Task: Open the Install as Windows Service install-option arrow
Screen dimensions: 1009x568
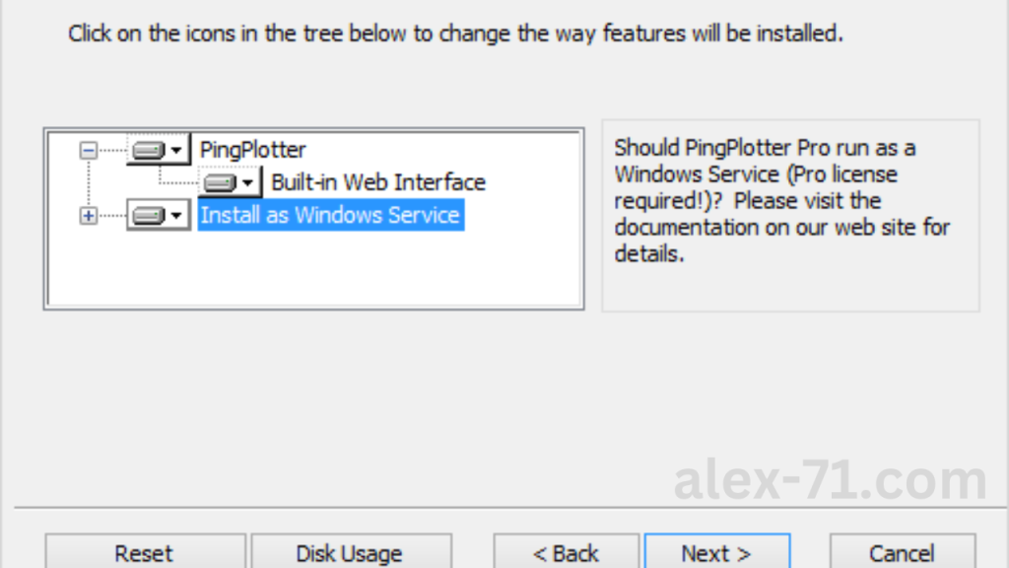Action: coord(176,215)
